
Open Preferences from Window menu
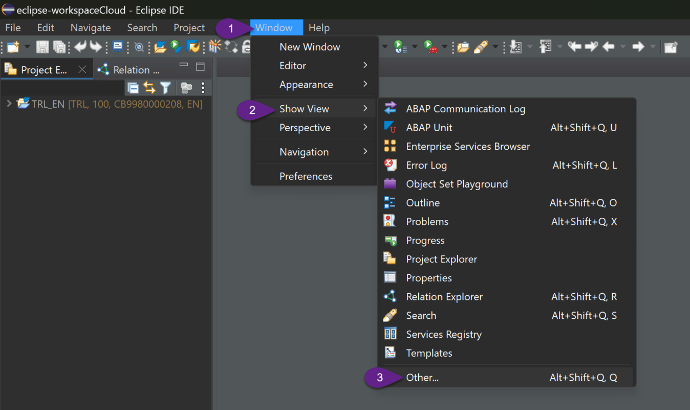coord(315,176)
